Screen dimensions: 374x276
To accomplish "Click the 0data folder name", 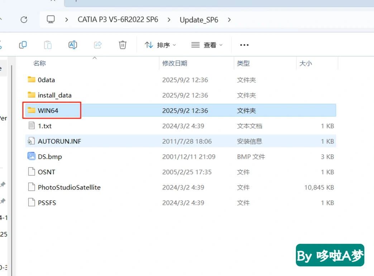I will click(46, 80).
